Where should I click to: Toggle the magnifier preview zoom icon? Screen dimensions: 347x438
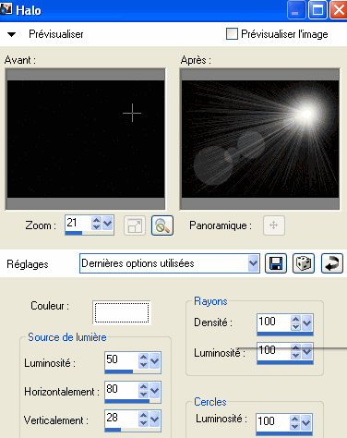tap(162, 225)
